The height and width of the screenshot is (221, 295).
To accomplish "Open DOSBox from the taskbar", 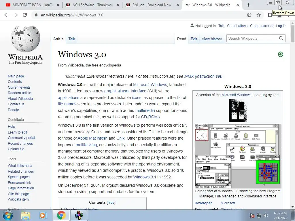I will click(x=79, y=215).
